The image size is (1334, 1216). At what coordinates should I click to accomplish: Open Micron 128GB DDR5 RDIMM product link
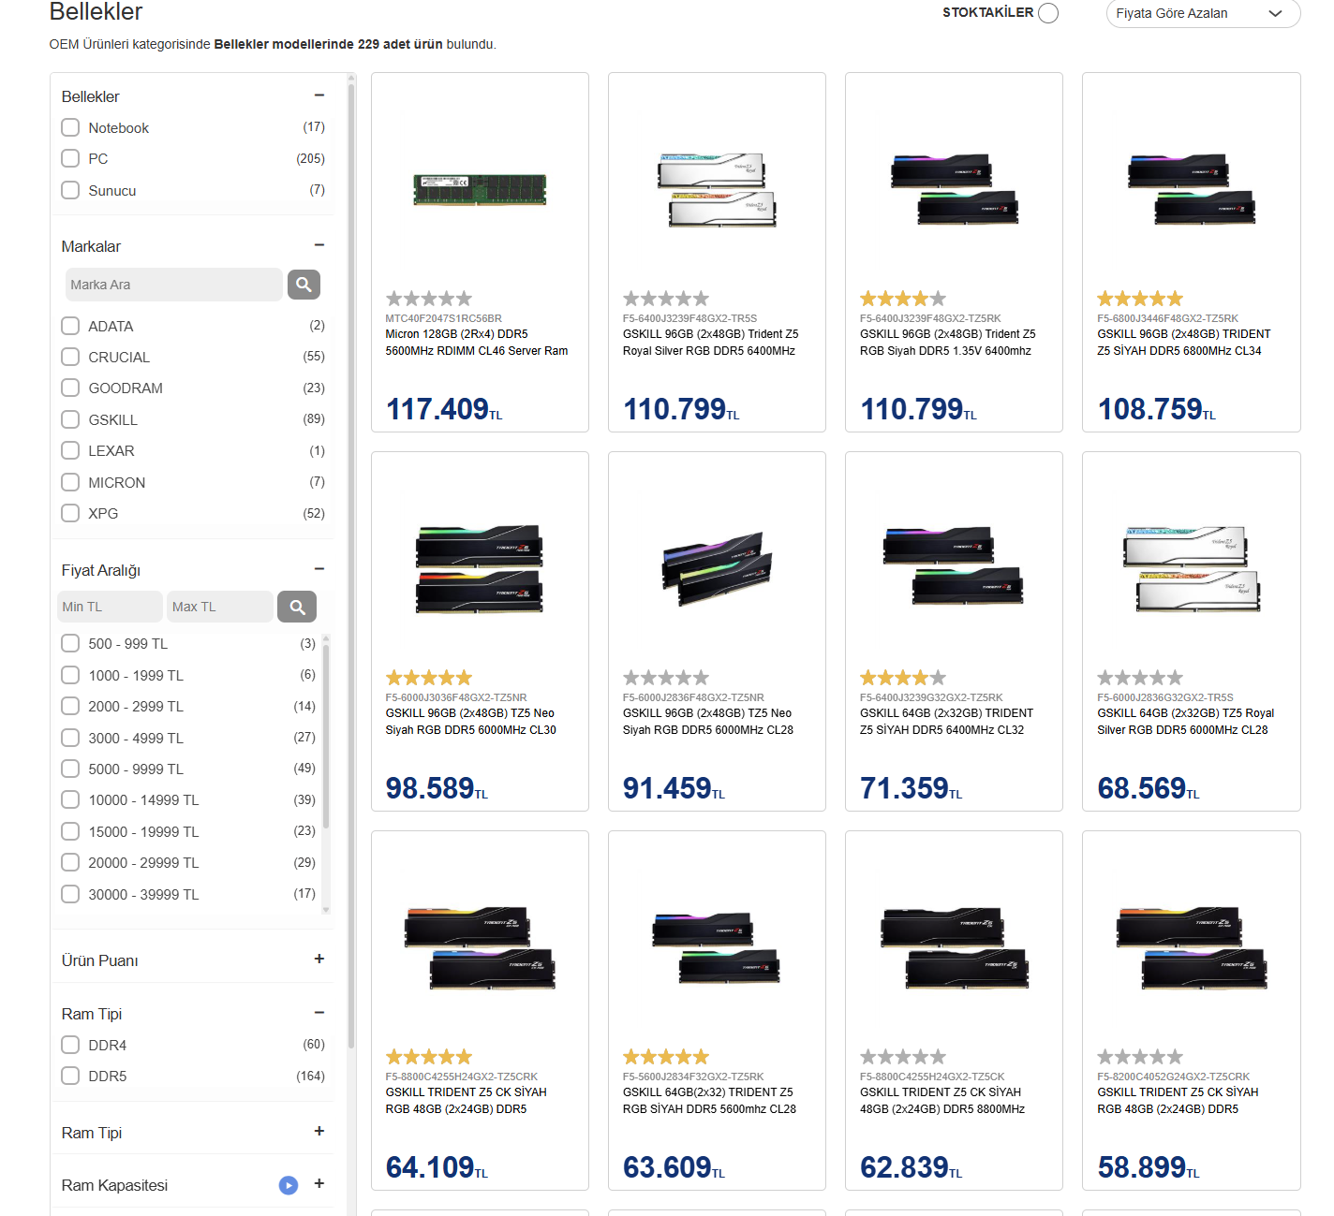(477, 343)
